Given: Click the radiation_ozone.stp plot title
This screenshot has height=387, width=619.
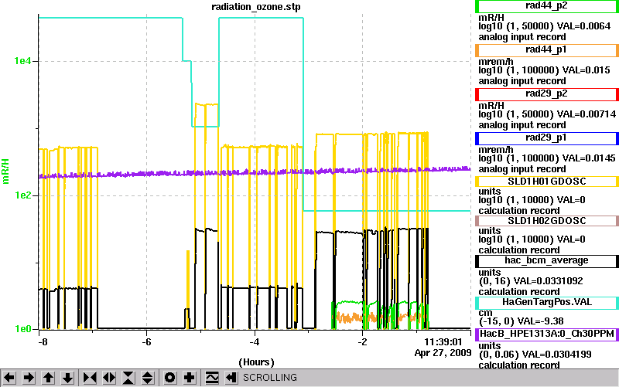Looking at the screenshot, I should (256, 7).
